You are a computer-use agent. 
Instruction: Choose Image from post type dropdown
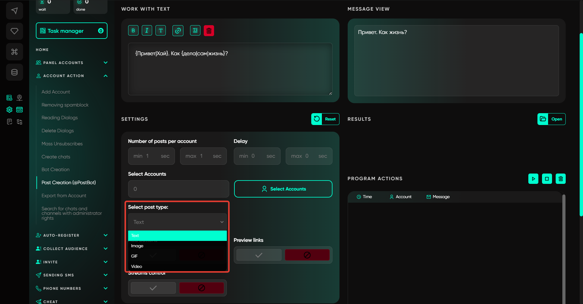[x=137, y=246]
